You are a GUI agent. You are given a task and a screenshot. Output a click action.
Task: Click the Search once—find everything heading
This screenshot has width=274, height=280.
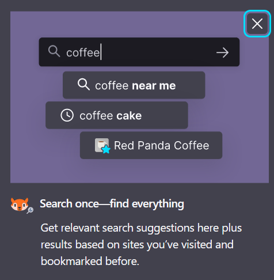click(112, 204)
